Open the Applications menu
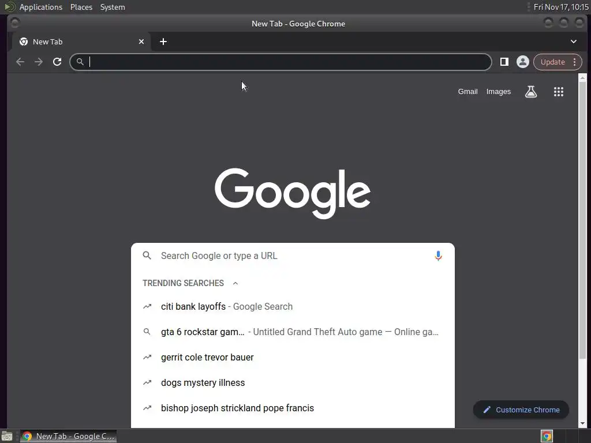 coord(41,7)
